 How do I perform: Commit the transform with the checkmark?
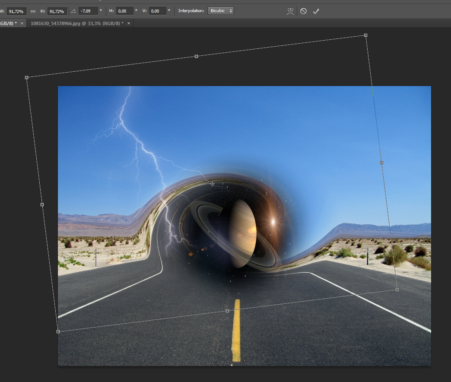[316, 11]
